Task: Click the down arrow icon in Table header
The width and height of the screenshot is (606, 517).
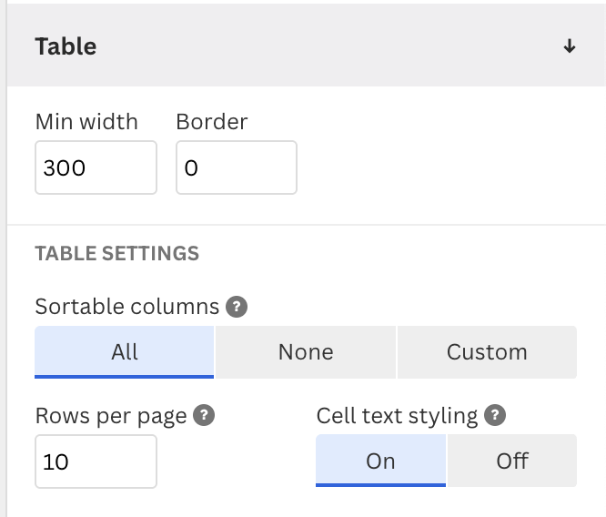Action: [570, 46]
